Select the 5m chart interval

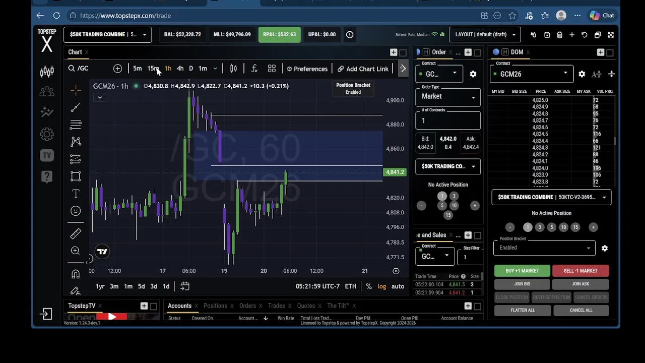[x=138, y=69]
